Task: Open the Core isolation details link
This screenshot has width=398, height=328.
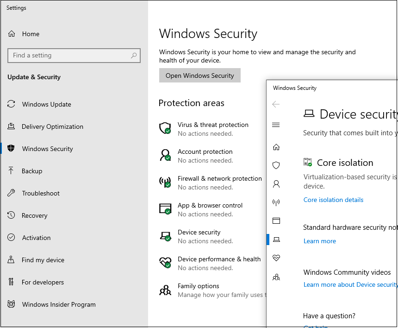Action: (x=333, y=200)
